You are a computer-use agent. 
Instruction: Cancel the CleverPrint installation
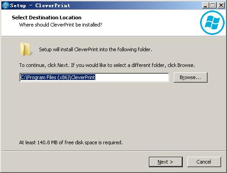[x=204, y=162]
